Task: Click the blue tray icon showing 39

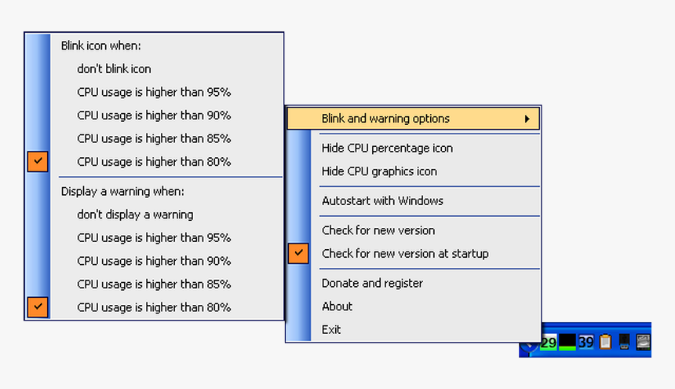Action: pos(586,343)
